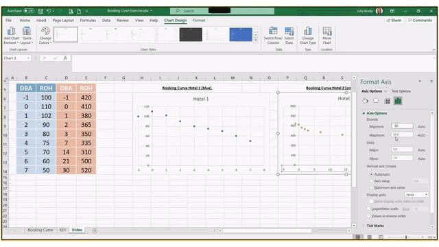Add a new sheet with plus icon

(x=95, y=231)
